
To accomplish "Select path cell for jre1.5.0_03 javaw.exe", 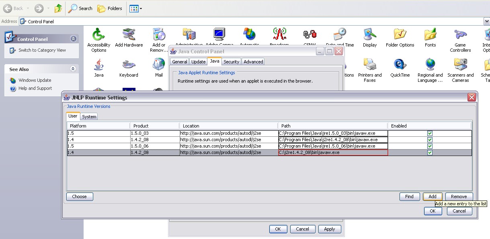I will 333,133.
